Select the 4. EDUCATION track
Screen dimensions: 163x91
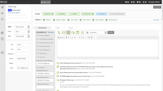tap(88, 14)
